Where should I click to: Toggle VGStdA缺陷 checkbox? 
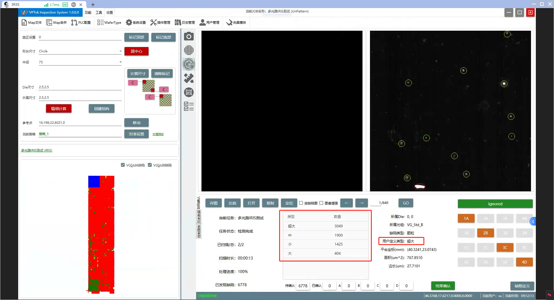coord(123,165)
